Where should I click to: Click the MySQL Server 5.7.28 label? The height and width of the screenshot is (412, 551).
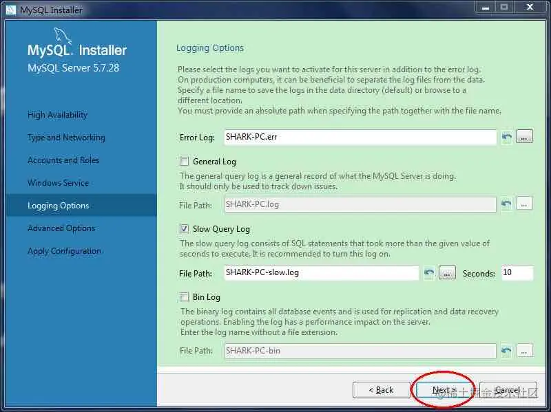coord(74,67)
